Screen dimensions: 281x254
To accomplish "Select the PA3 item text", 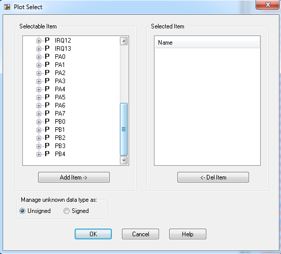I will coord(60,81).
